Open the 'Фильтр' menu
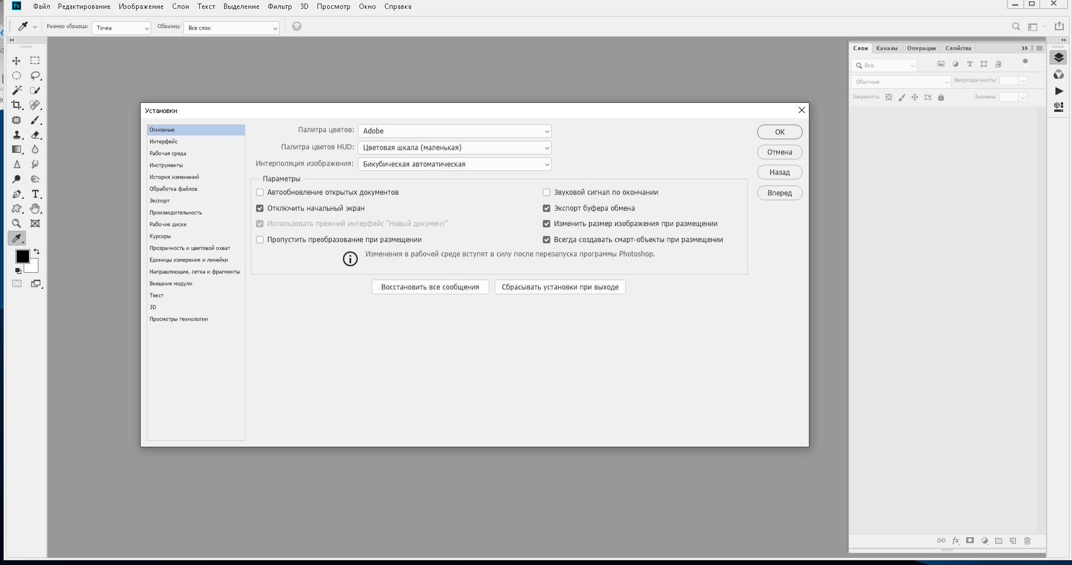Screen dimensions: 1072x565 tap(280, 7)
